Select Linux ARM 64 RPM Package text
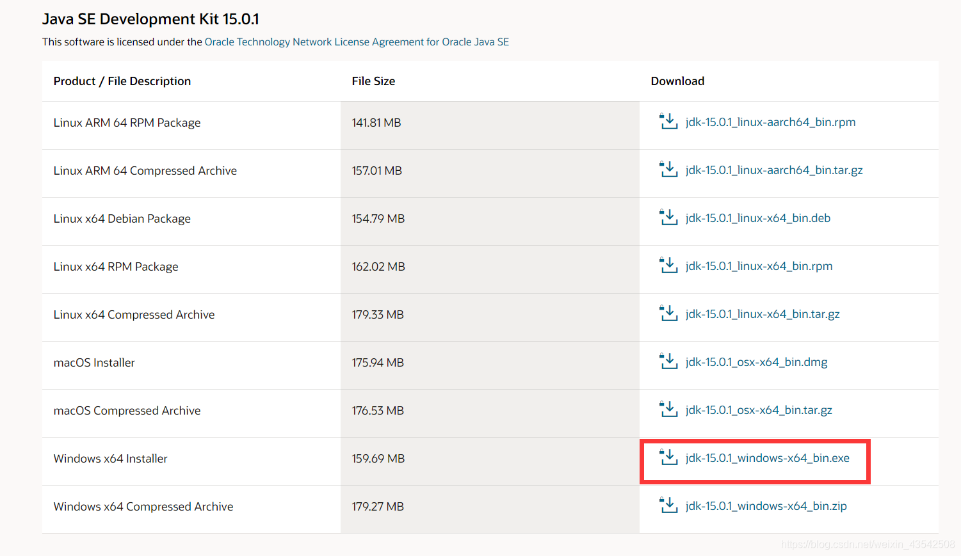 (127, 123)
